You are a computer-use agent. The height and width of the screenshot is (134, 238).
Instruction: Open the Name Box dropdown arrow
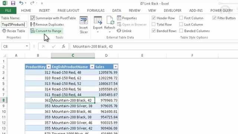pyautogui.click(x=27, y=46)
